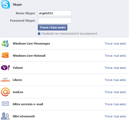Open the mail.ru Trova i tuoi amici link
The width and height of the screenshot is (129, 125).
tap(115, 92)
